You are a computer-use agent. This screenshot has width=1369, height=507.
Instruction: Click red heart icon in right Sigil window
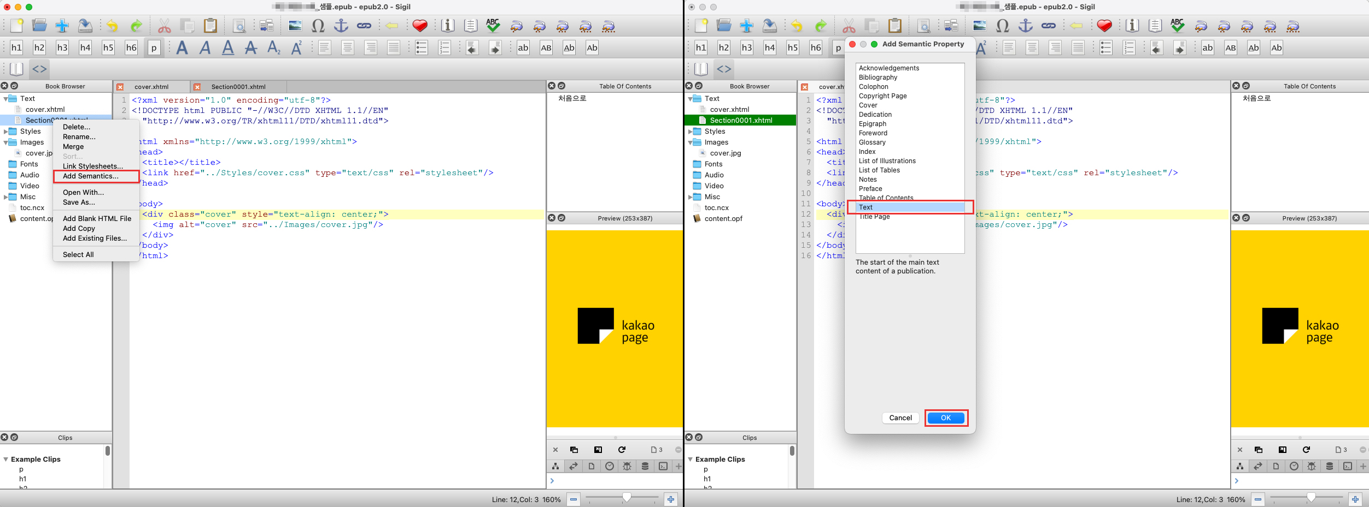1104,26
